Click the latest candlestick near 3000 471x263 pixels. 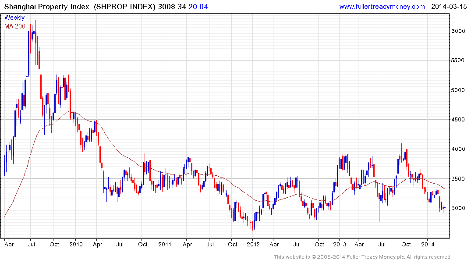point(445,207)
